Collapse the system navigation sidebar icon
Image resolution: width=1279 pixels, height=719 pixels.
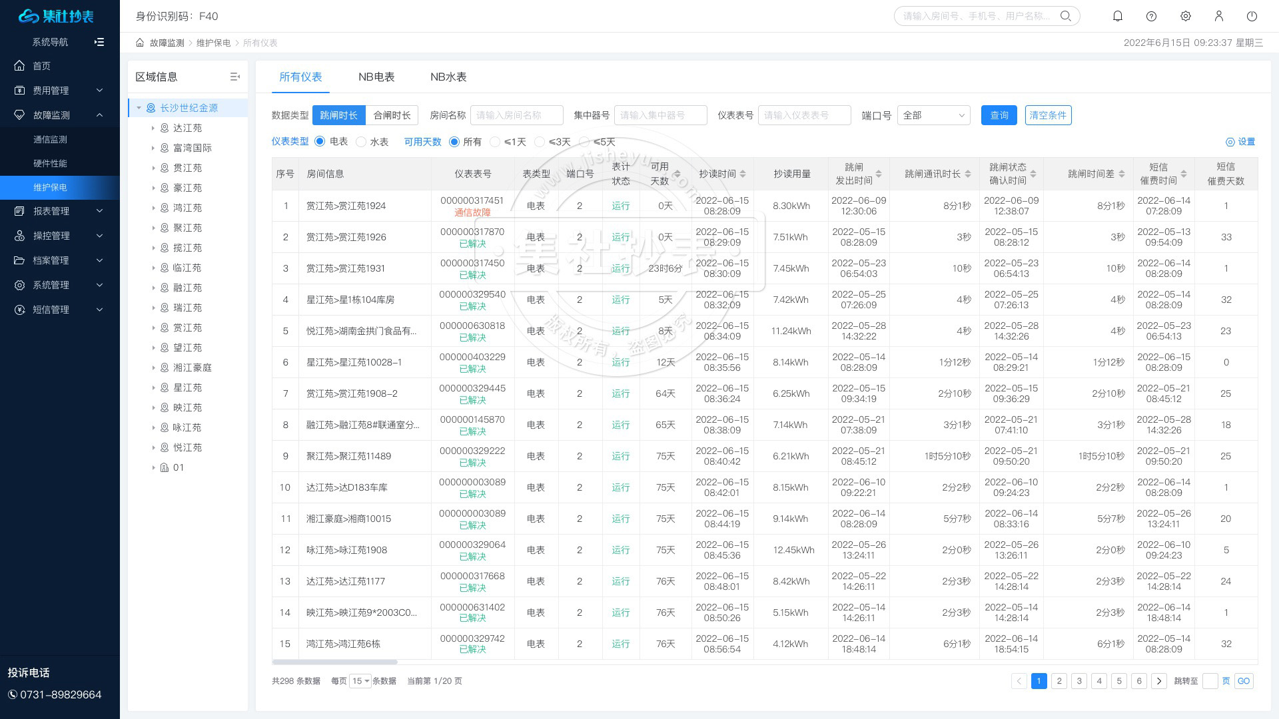point(99,42)
